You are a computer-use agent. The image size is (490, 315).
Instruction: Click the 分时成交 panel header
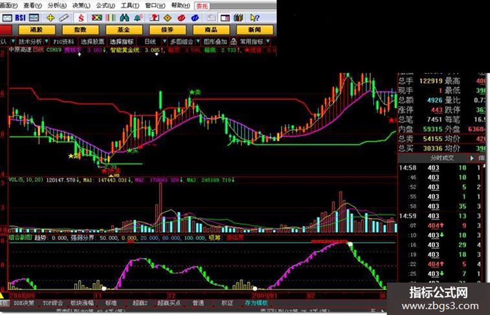(442, 158)
